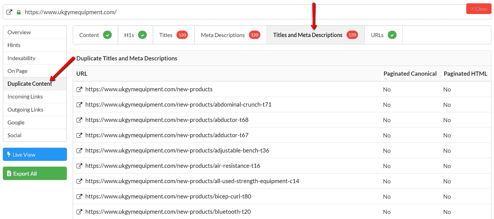
Task: Open the adductor-t67 URL link
Action: coord(167,135)
